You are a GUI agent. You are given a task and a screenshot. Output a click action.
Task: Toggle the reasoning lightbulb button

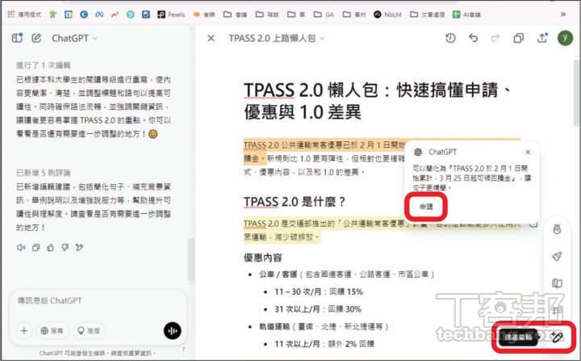(89, 330)
